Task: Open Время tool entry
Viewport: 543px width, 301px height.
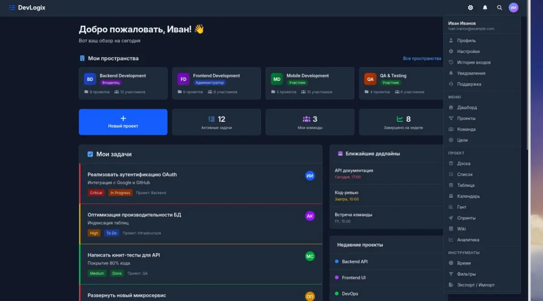Action: 482,263
